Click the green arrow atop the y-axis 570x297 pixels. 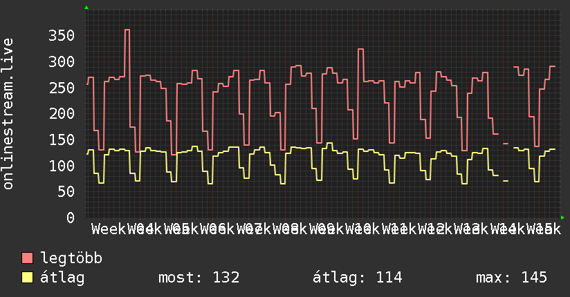(x=86, y=8)
